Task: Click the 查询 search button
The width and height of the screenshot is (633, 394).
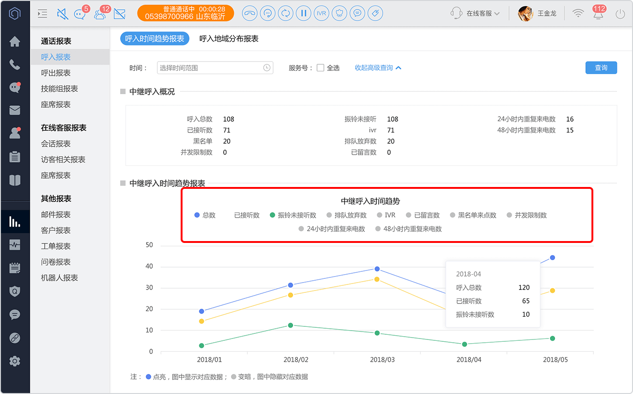Action: [601, 68]
